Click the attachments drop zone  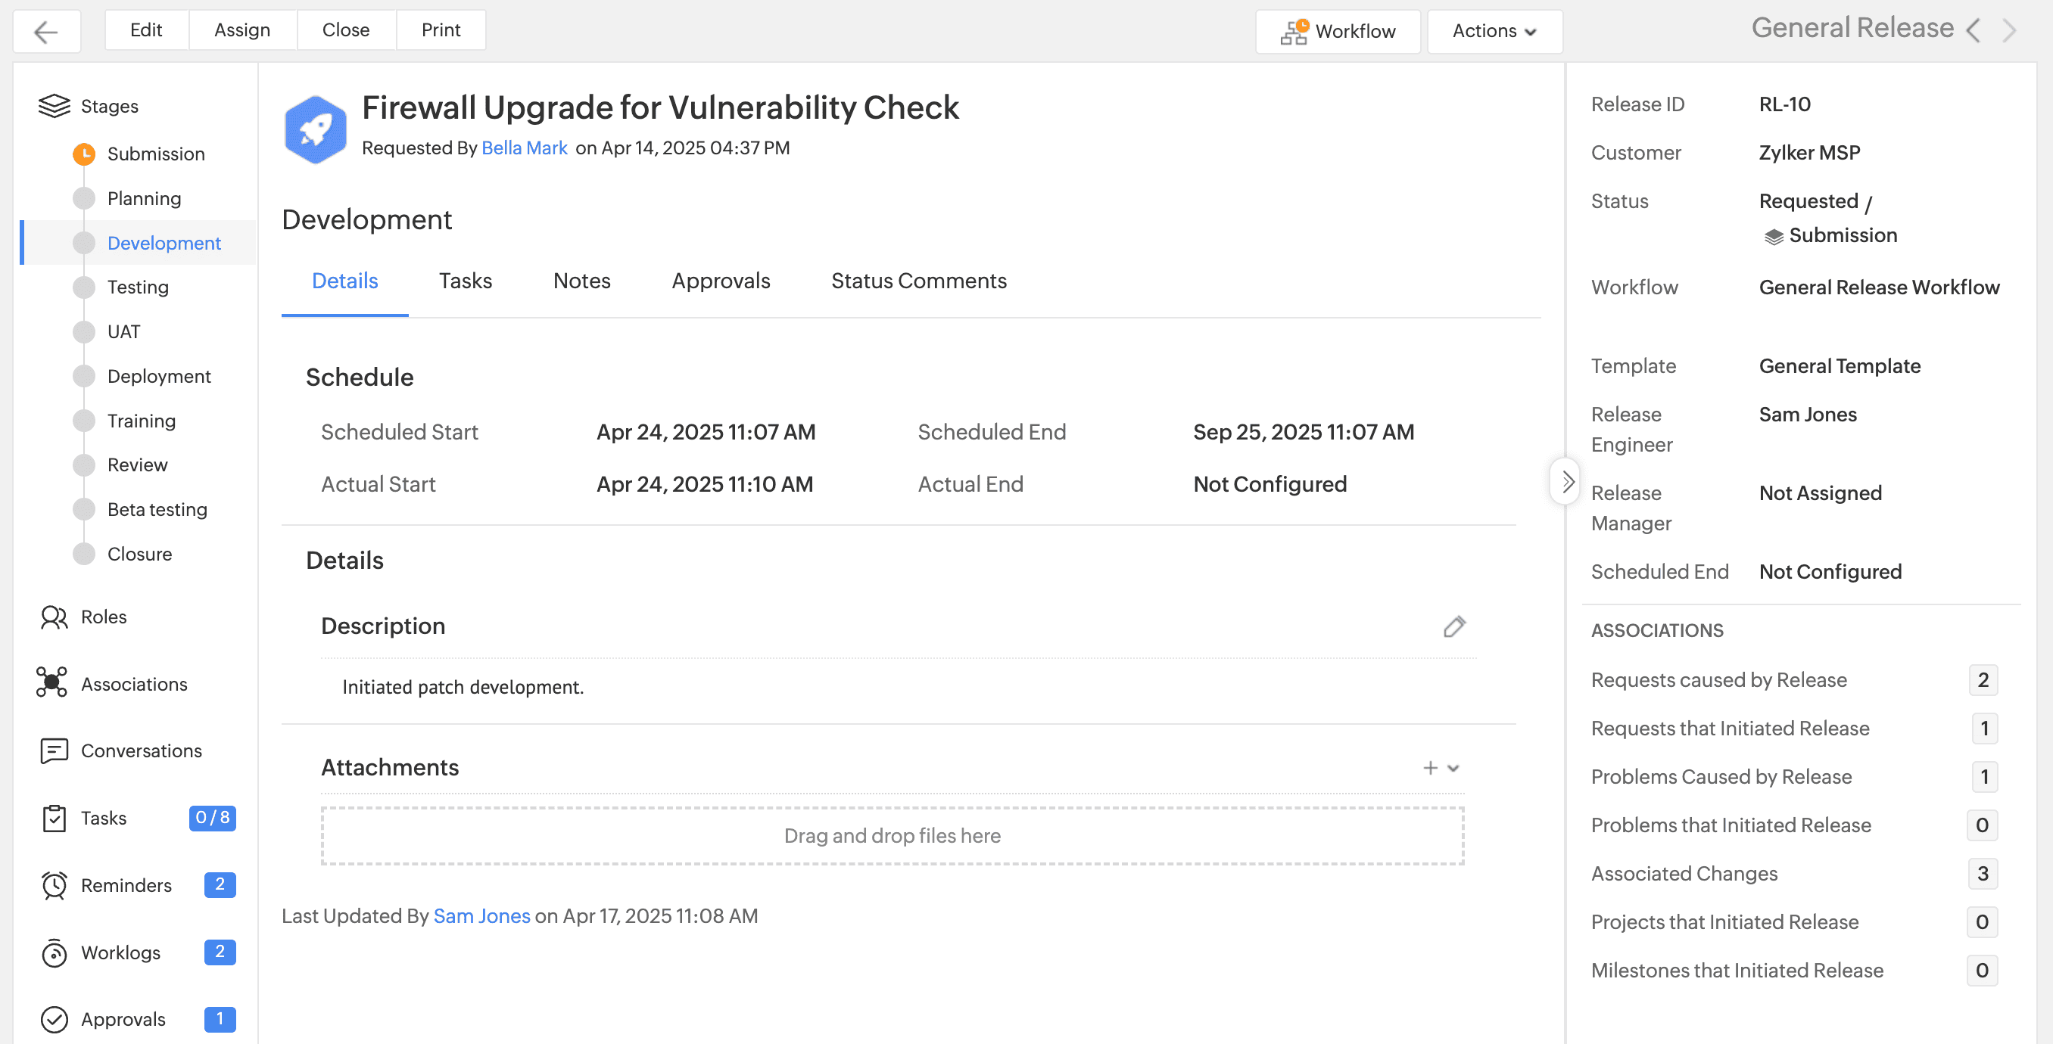click(x=892, y=835)
